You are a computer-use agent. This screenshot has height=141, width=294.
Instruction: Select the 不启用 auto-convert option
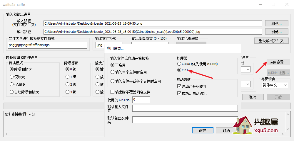click(118, 65)
